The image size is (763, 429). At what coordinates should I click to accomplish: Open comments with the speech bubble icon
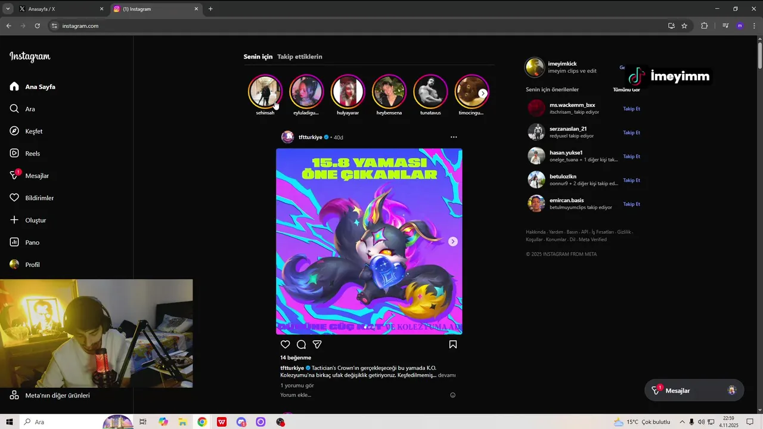tap(301, 344)
